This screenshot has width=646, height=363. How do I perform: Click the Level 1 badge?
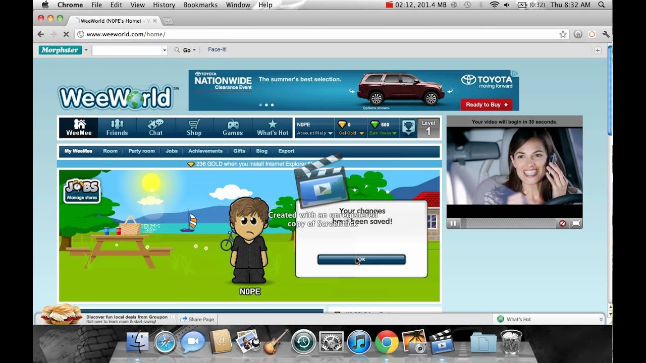[428, 128]
